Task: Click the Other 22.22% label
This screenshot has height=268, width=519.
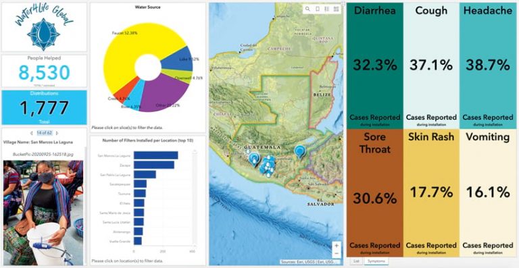Action: 168,105
